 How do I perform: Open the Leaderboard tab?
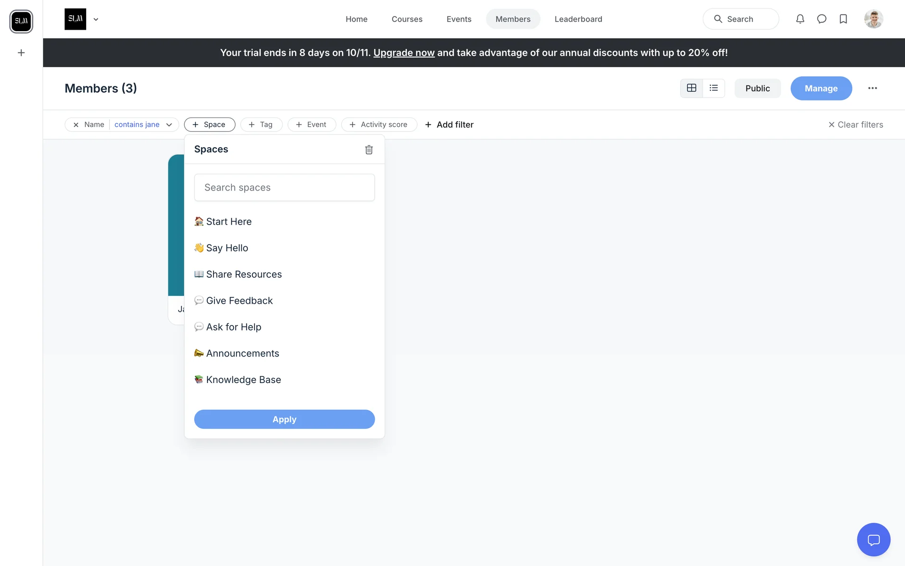578,19
